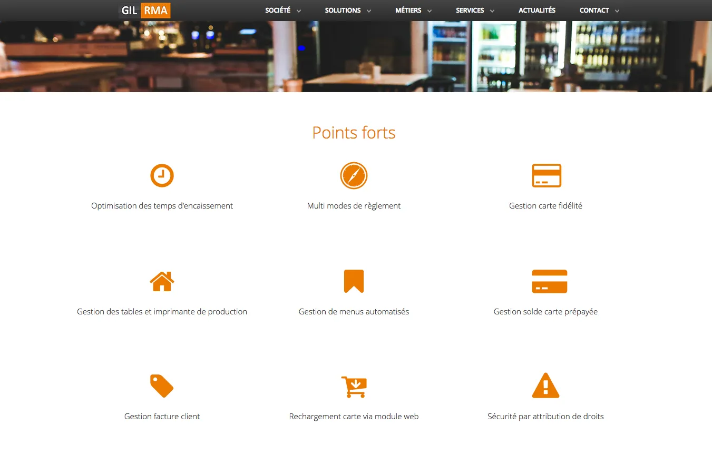This screenshot has height=455, width=712.
Task: Open the MÉTIERS menu
Action: 408,11
